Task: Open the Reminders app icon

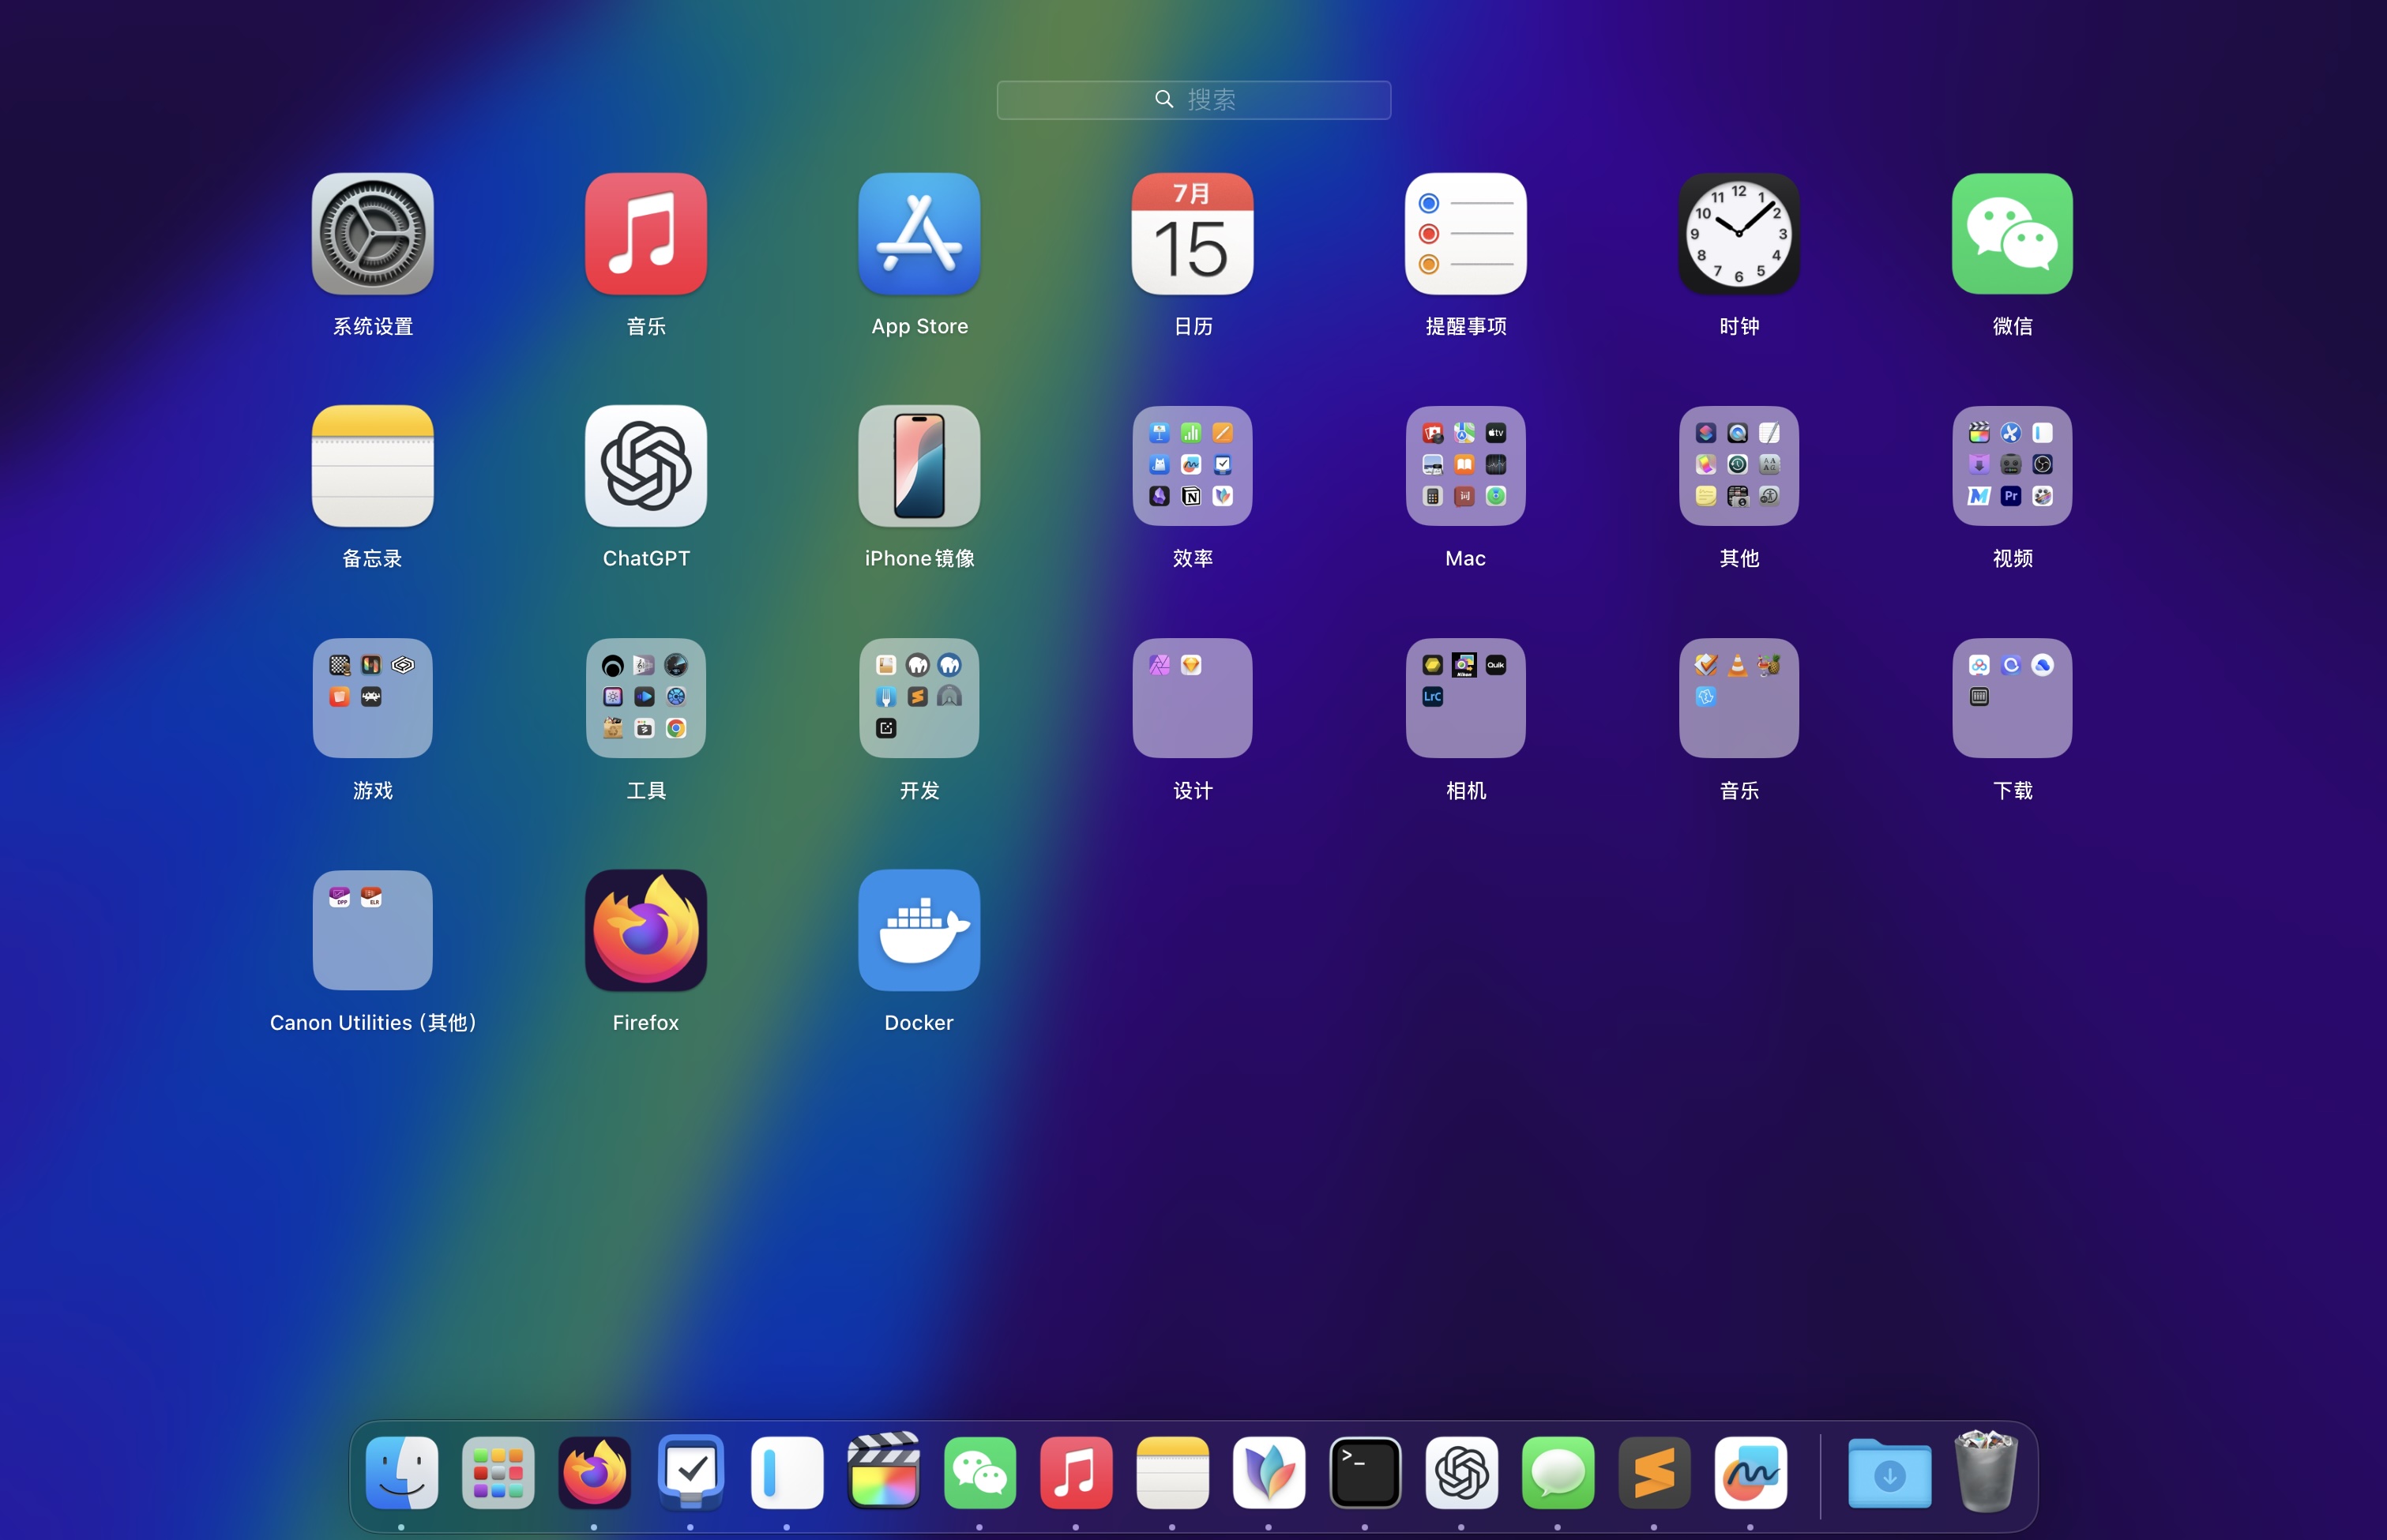Action: click(x=1465, y=234)
